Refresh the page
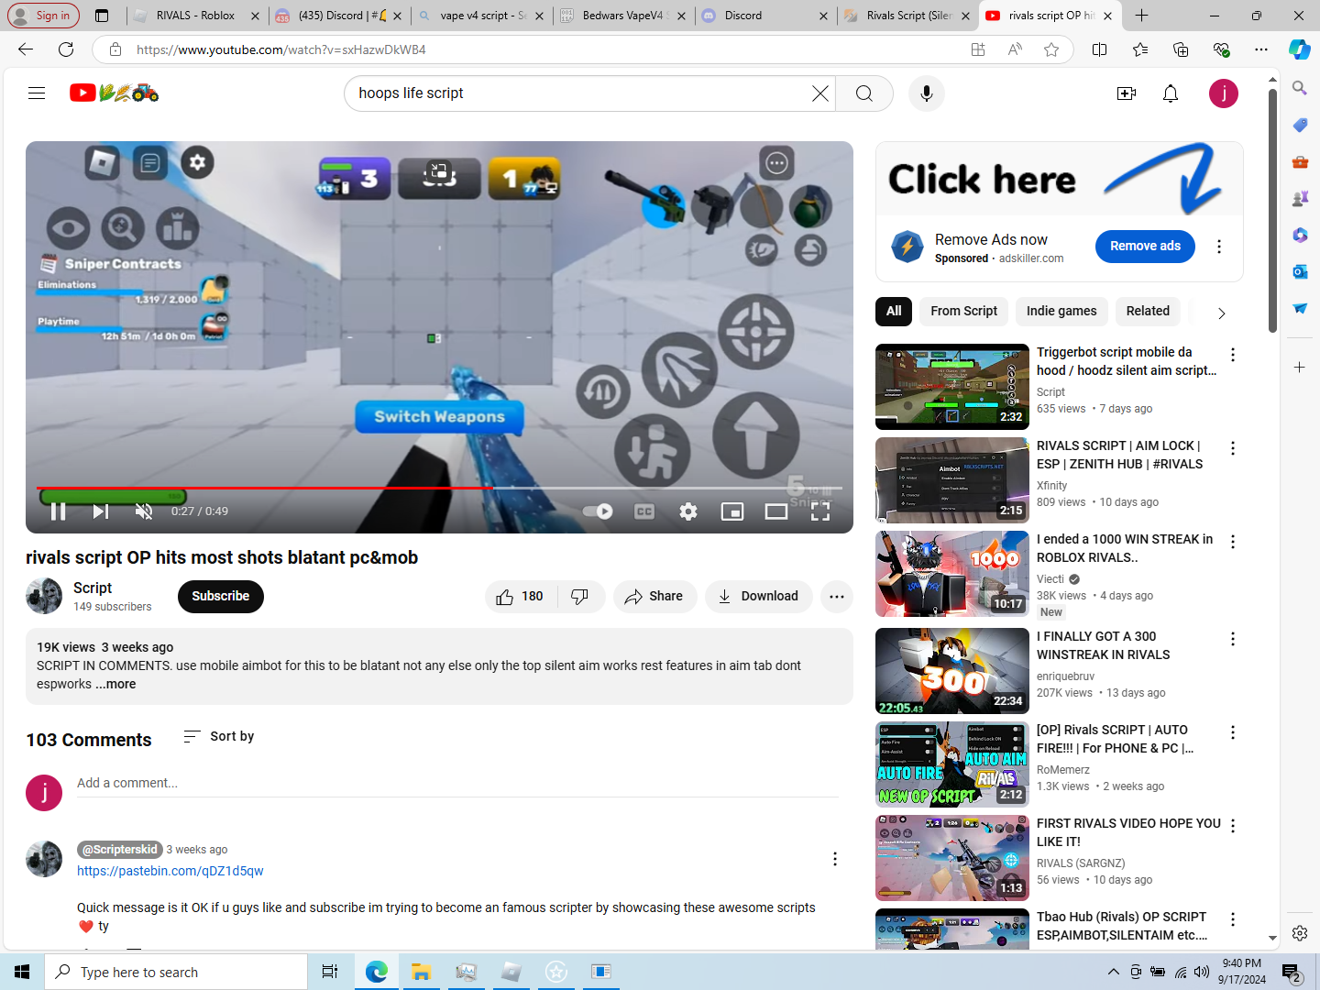This screenshot has height=990, width=1320. point(66,49)
